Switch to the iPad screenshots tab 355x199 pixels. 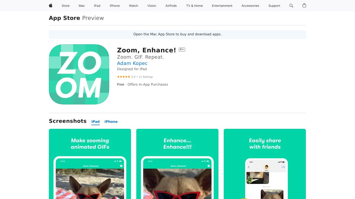click(96, 121)
